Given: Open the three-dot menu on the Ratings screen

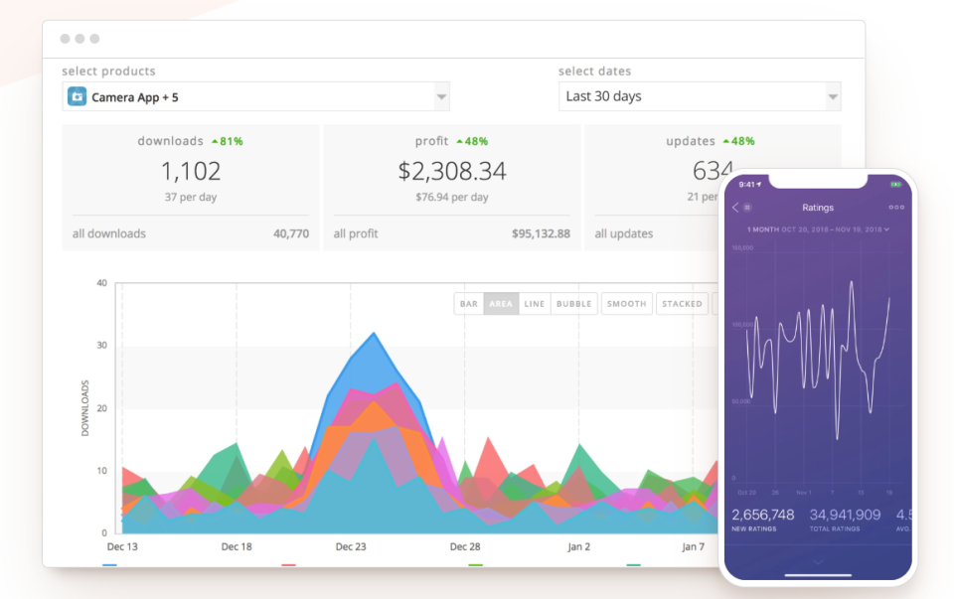Looking at the screenshot, I should (x=897, y=207).
